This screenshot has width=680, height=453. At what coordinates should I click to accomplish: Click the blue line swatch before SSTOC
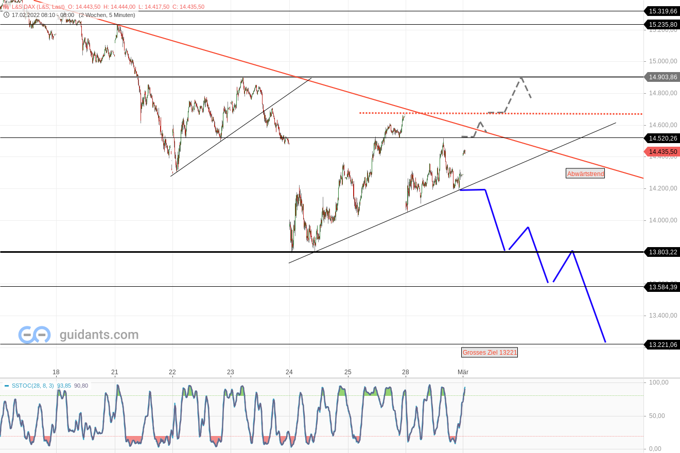tap(7, 385)
